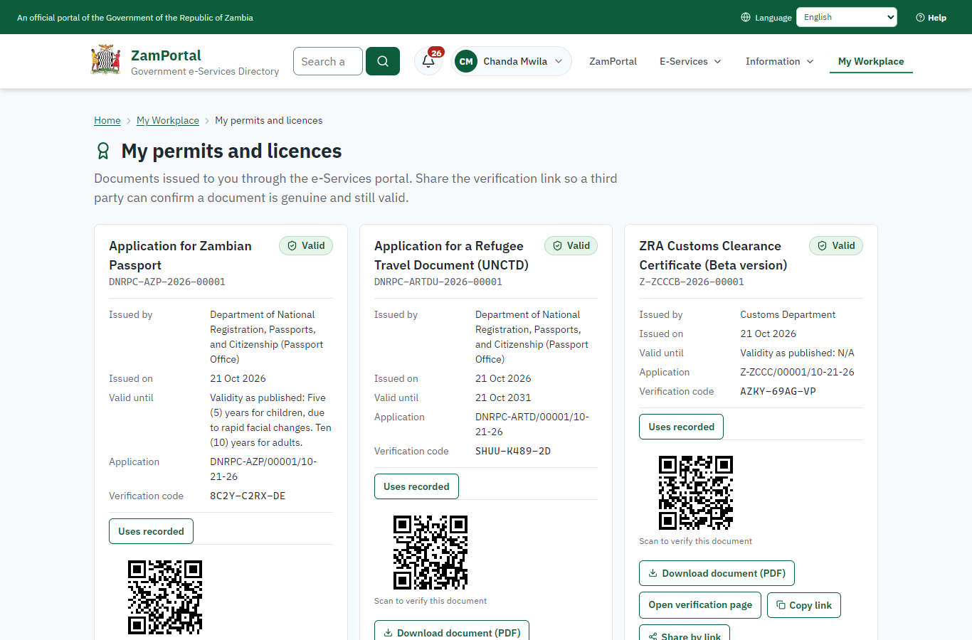The height and width of the screenshot is (640, 972).
Task: Expand the Chanda Mwila account menu
Action: [512, 61]
